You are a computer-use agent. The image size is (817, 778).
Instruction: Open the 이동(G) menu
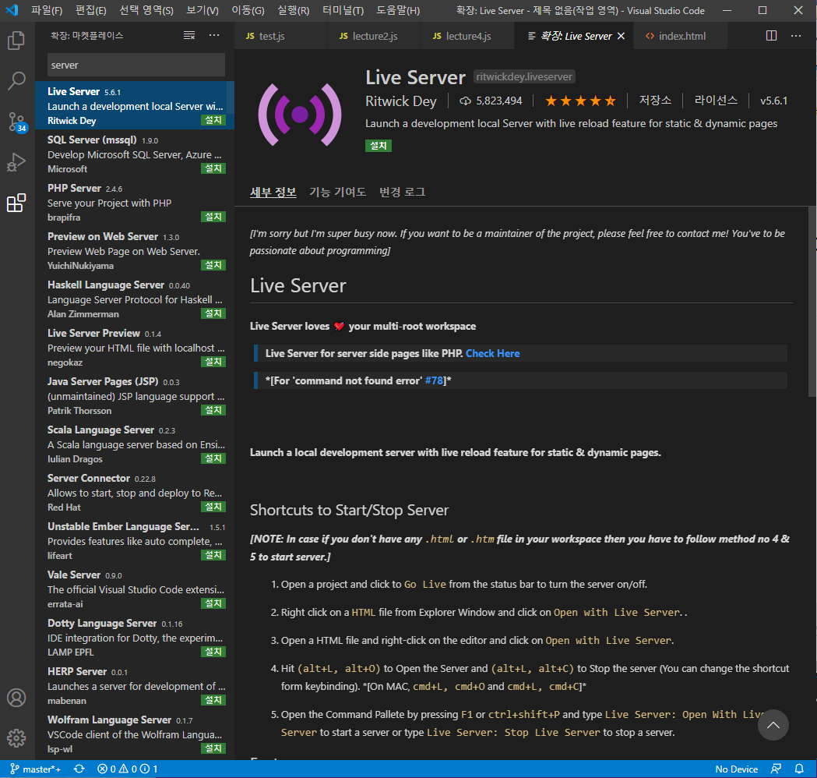click(248, 10)
